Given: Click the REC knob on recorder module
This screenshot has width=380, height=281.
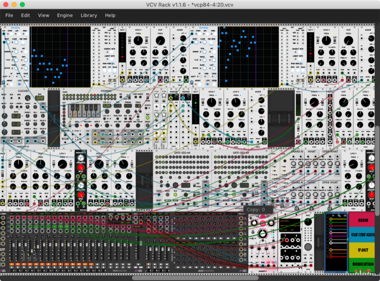Looking at the screenshot, I should [x=308, y=222].
